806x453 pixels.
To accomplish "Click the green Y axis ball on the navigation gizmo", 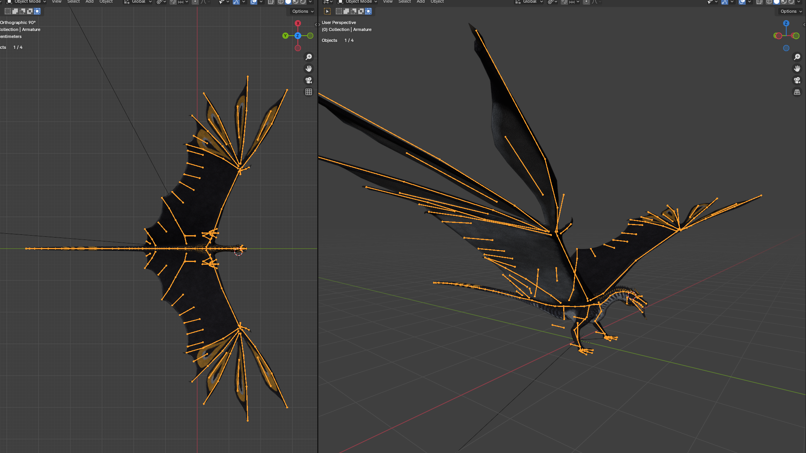I will 285,35.
